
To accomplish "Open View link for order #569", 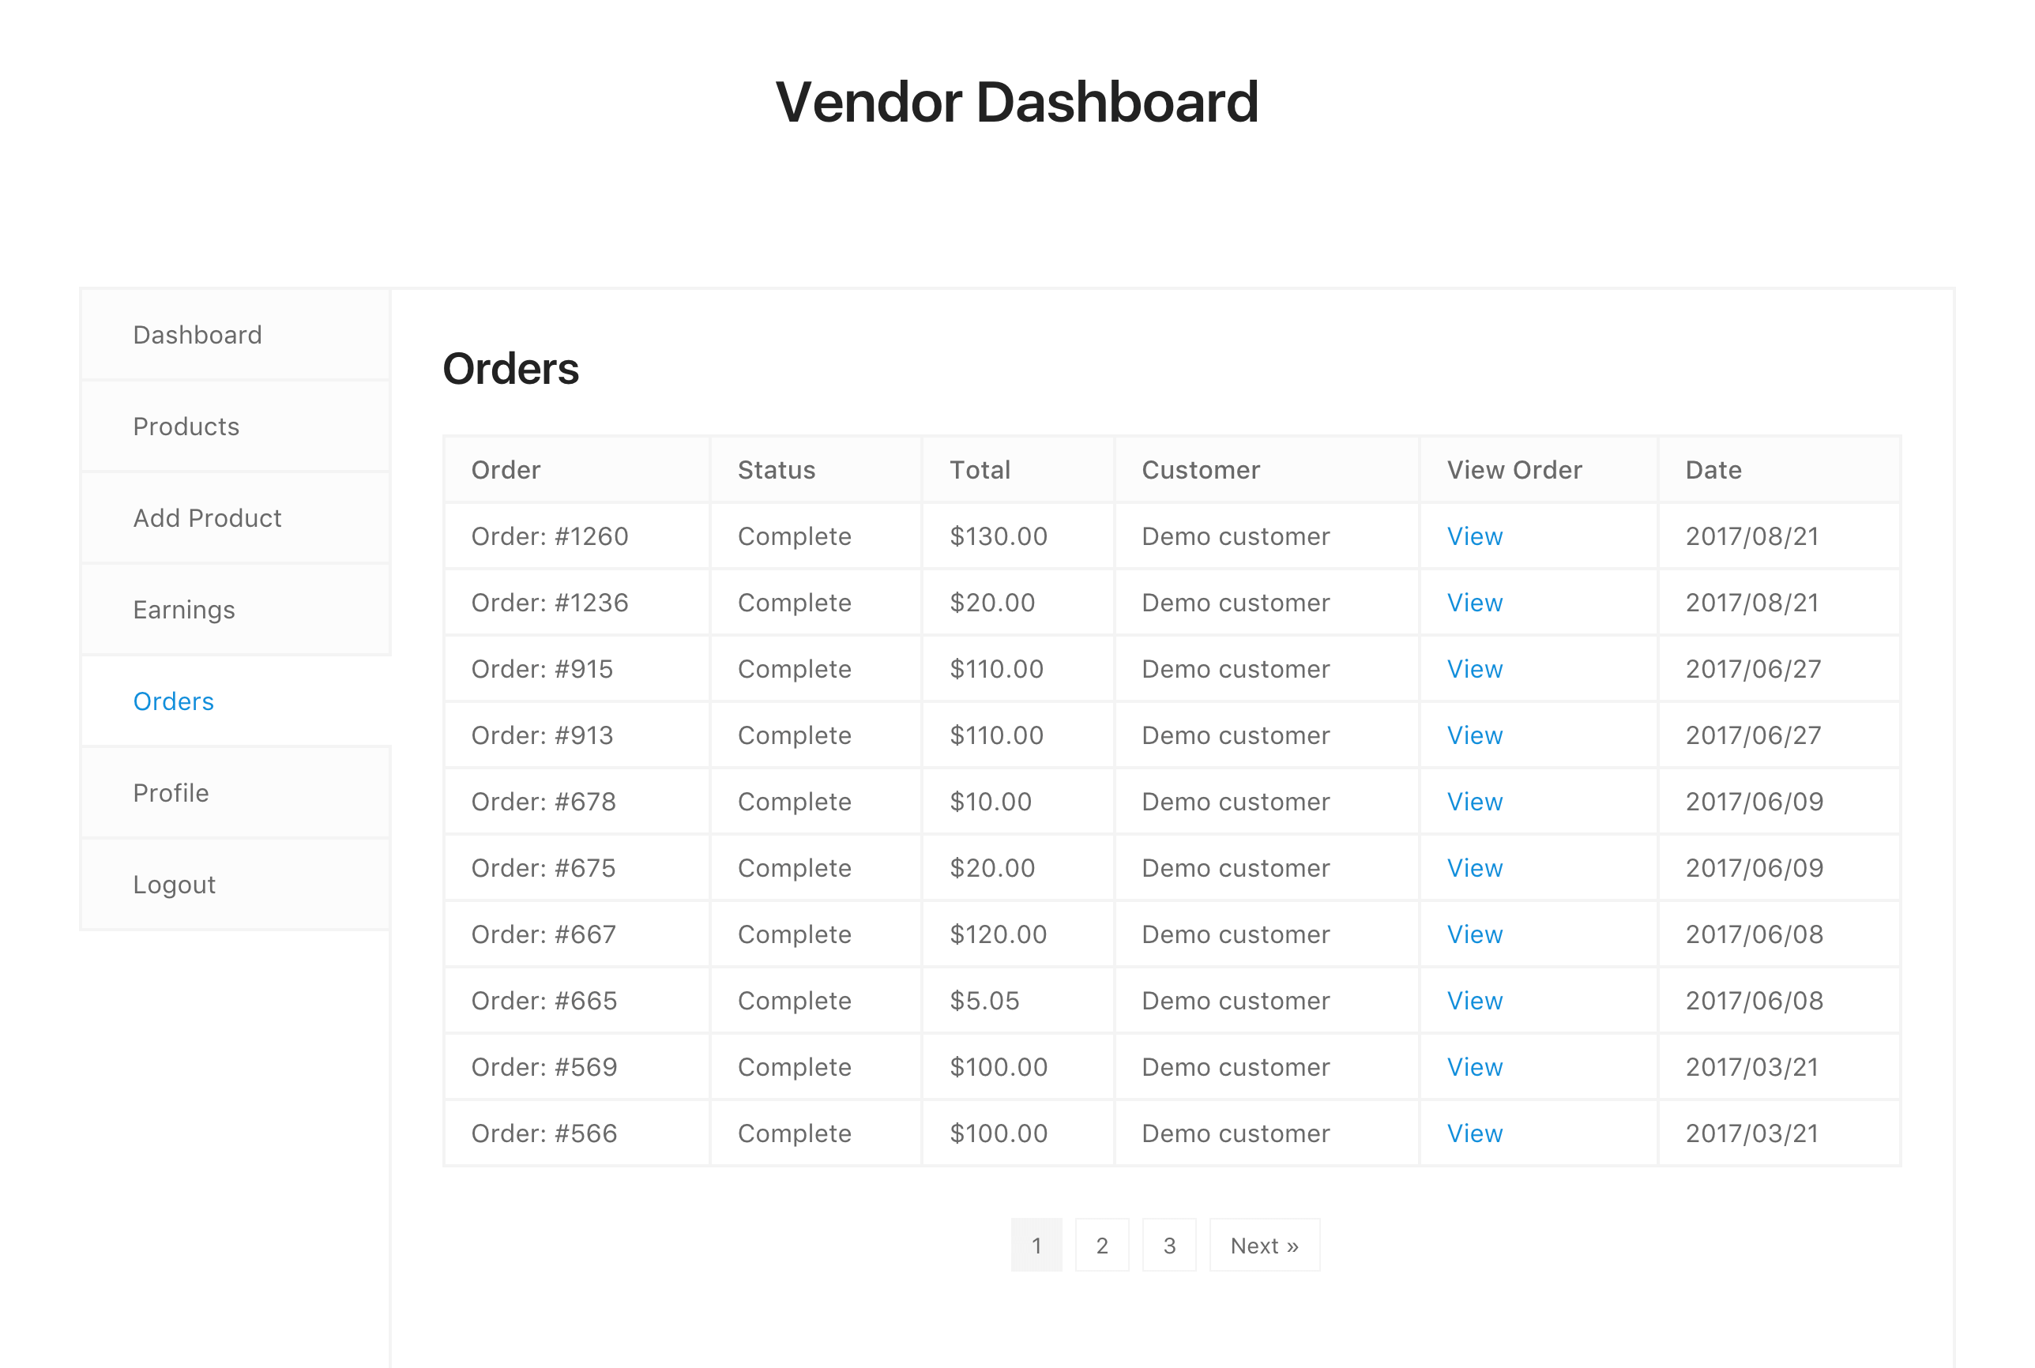I will (1475, 1067).
